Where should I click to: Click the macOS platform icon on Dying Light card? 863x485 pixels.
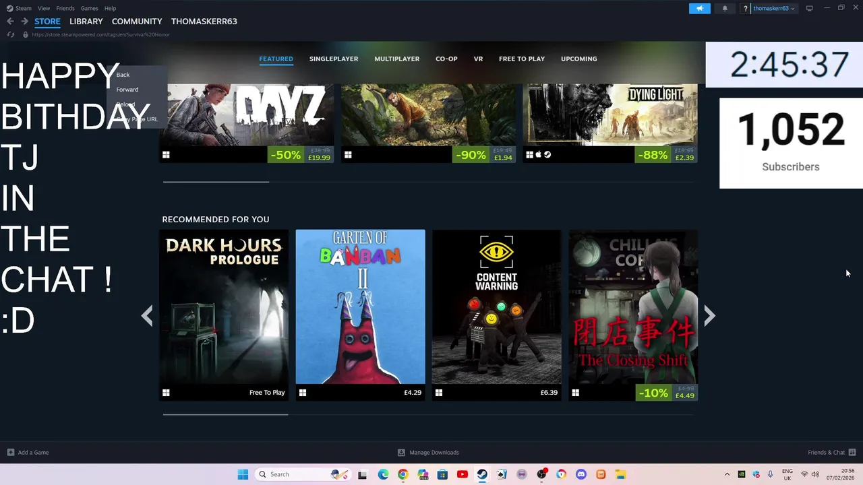pos(539,155)
